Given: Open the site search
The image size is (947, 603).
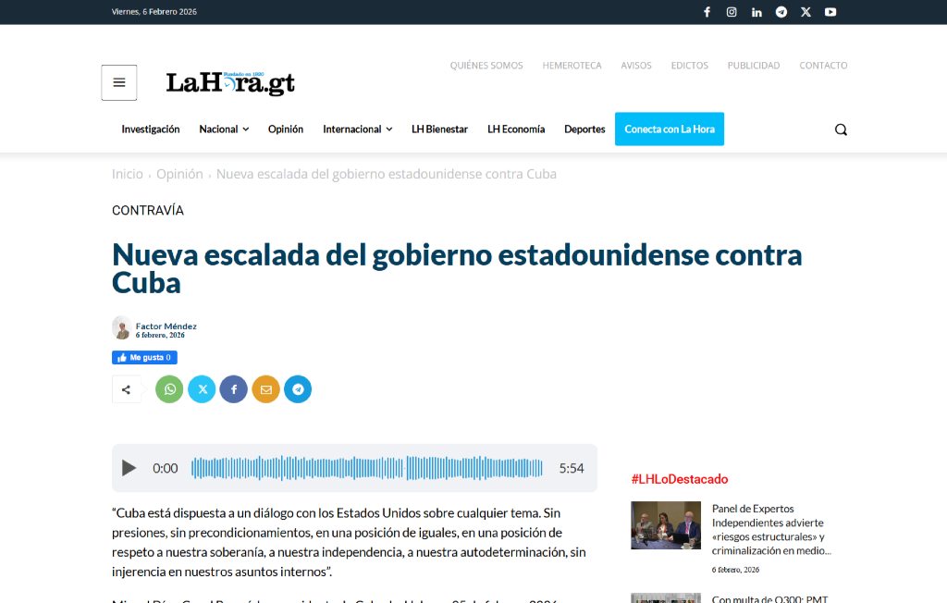Looking at the screenshot, I should point(840,129).
